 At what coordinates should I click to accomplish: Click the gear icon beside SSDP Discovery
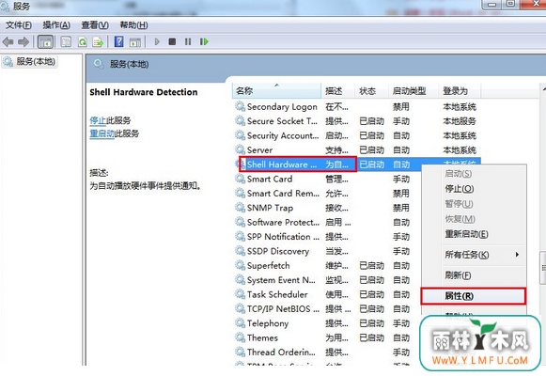pos(240,251)
